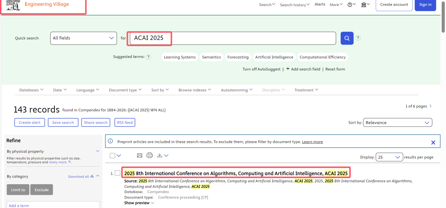The height and width of the screenshot is (208, 446).
Task: Click RSS feed button
Action: click(125, 122)
